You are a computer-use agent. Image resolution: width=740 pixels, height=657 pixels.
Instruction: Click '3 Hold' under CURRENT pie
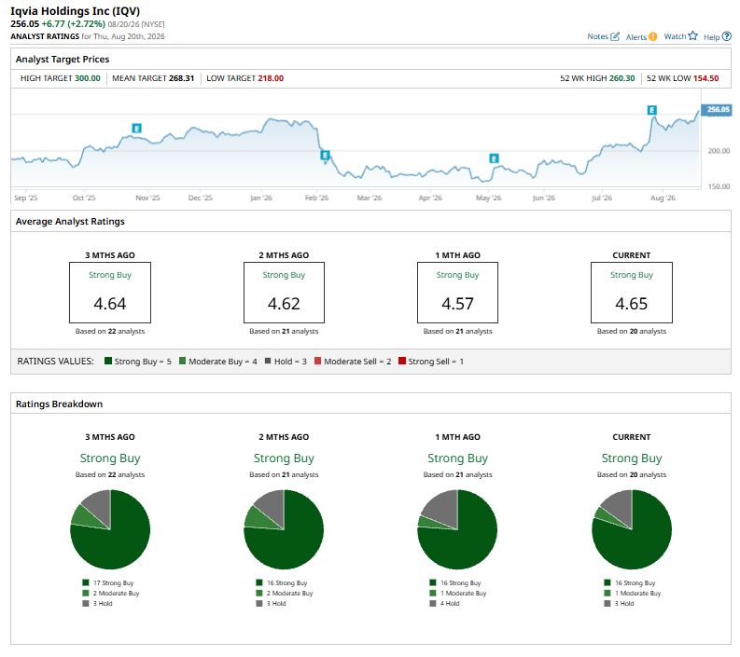tap(620, 604)
